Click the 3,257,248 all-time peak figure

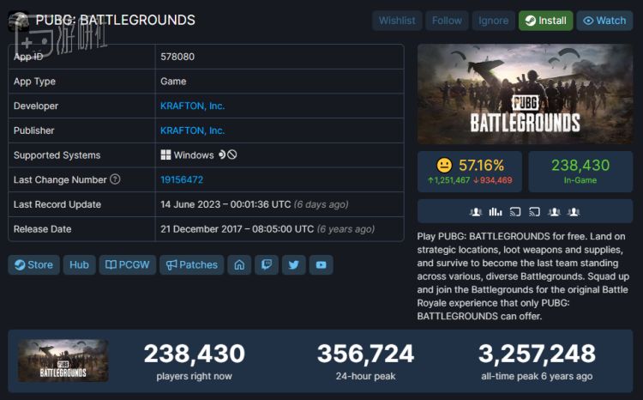[x=537, y=354]
